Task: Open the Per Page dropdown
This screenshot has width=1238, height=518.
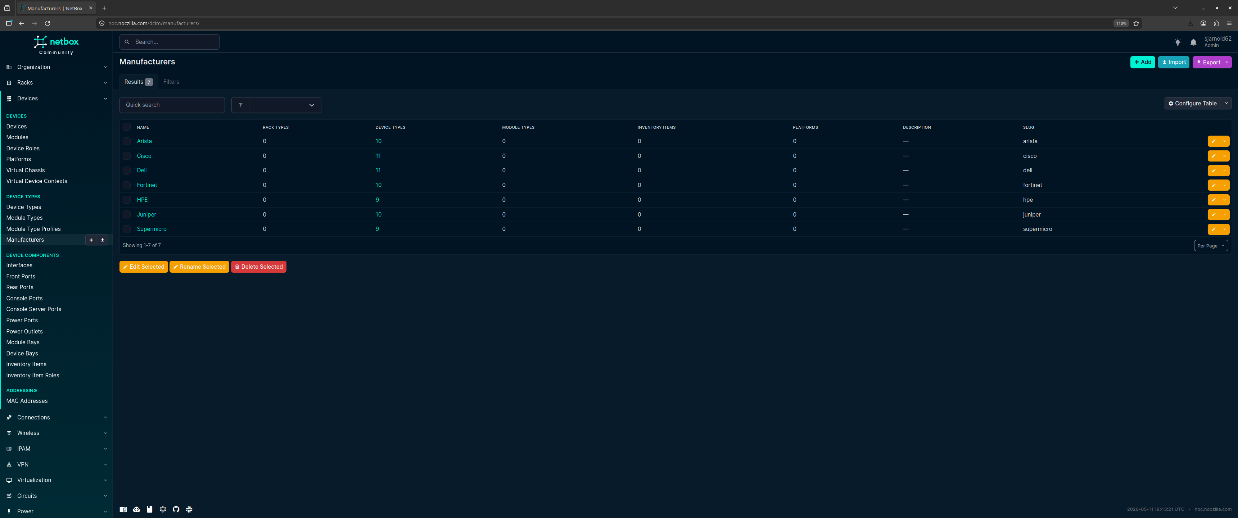Action: point(1211,246)
